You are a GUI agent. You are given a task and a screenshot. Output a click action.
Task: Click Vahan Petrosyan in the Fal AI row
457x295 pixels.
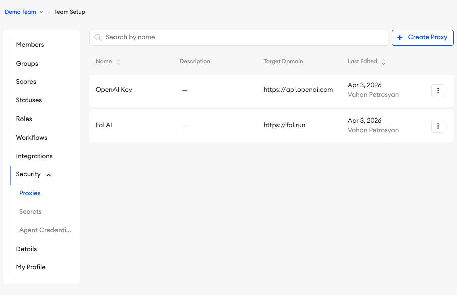373,130
